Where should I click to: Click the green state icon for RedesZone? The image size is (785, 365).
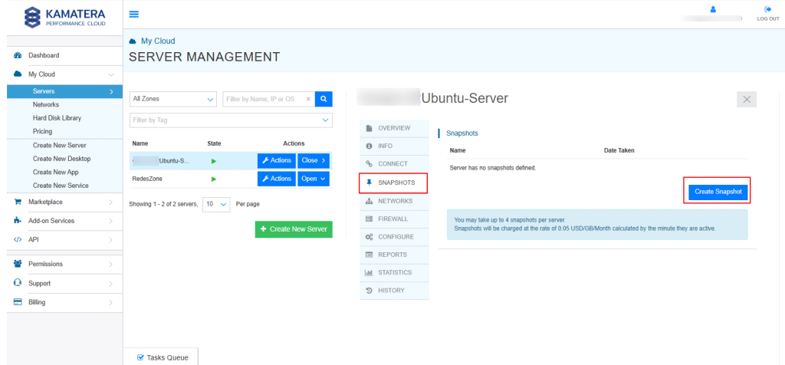click(x=214, y=179)
